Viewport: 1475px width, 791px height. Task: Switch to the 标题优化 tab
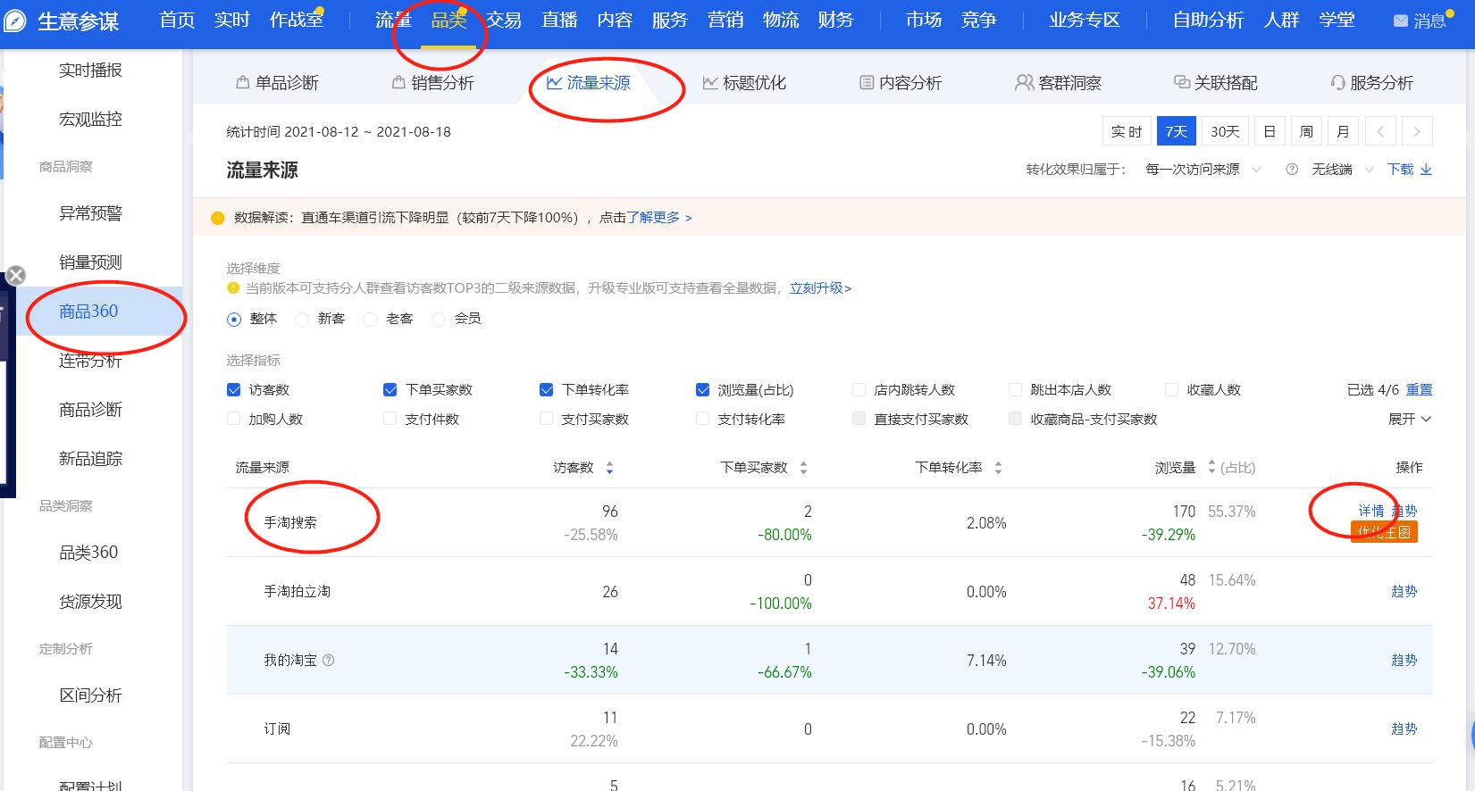(x=745, y=83)
